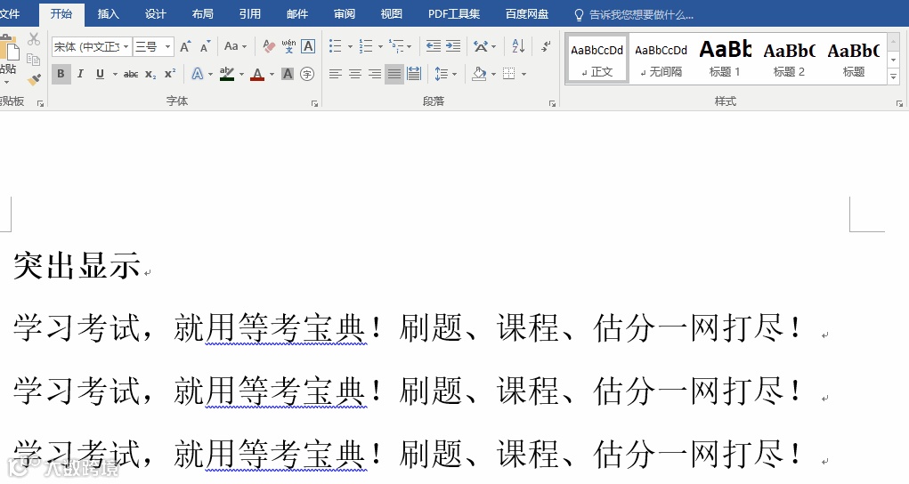The width and height of the screenshot is (909, 484).
Task: Apply the 无间隔 style
Action: click(661, 59)
